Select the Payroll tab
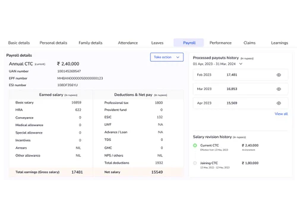This screenshot has height=222, width=297. coord(189,43)
